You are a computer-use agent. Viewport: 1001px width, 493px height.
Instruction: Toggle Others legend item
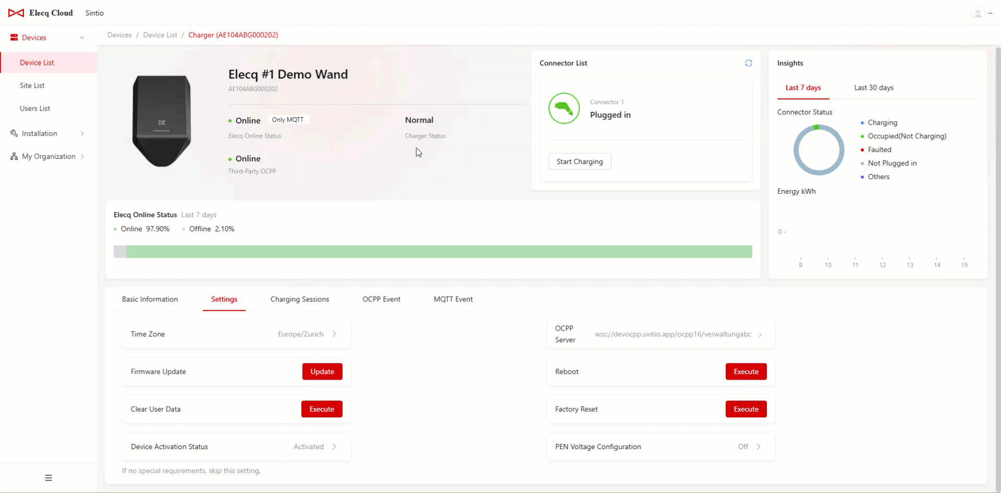875,177
